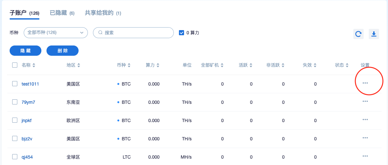The image size is (388, 165).
Task: Select the checkbox next to jnpkf
Action: point(15,120)
